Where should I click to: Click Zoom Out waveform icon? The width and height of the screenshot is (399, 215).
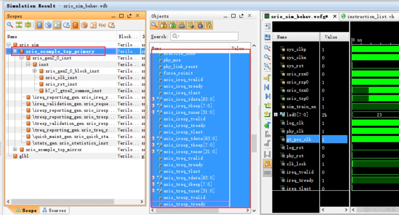pos(267,57)
